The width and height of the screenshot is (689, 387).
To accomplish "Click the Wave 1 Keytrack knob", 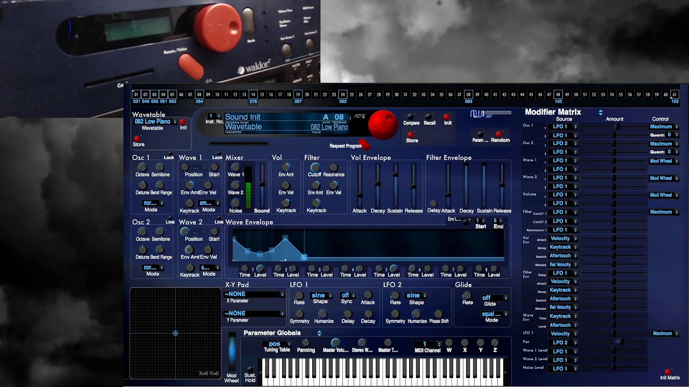I will click(x=189, y=203).
